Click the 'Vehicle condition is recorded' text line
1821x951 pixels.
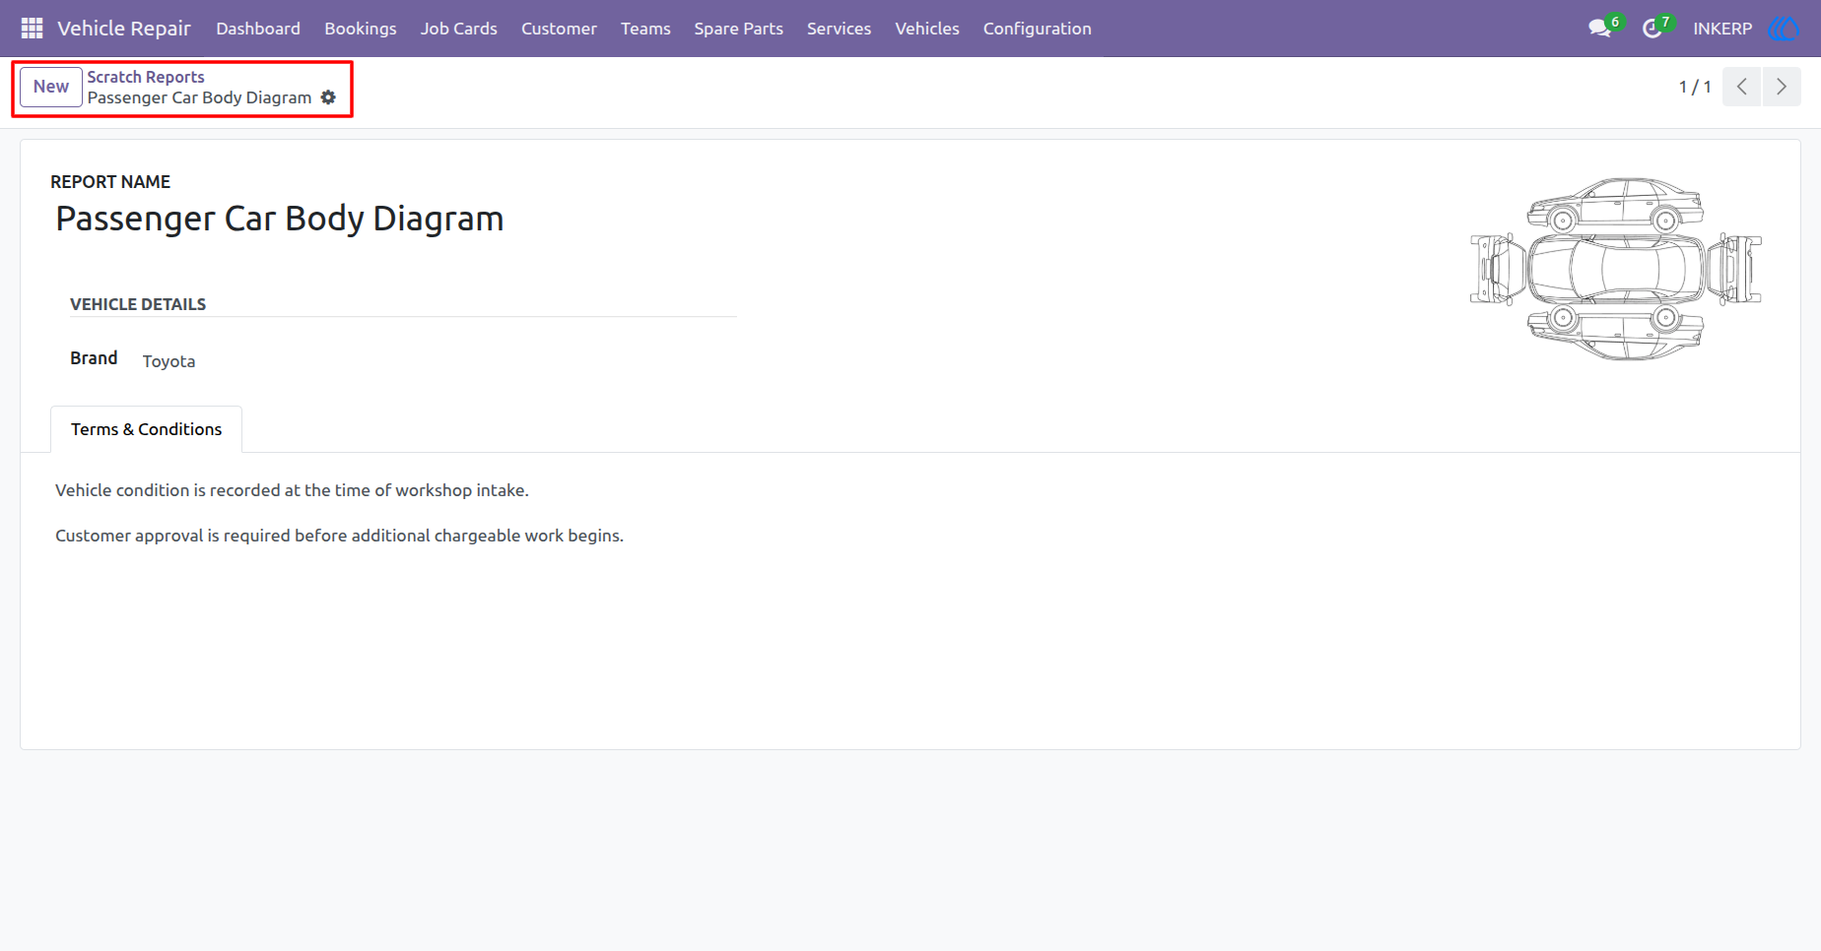tap(292, 490)
